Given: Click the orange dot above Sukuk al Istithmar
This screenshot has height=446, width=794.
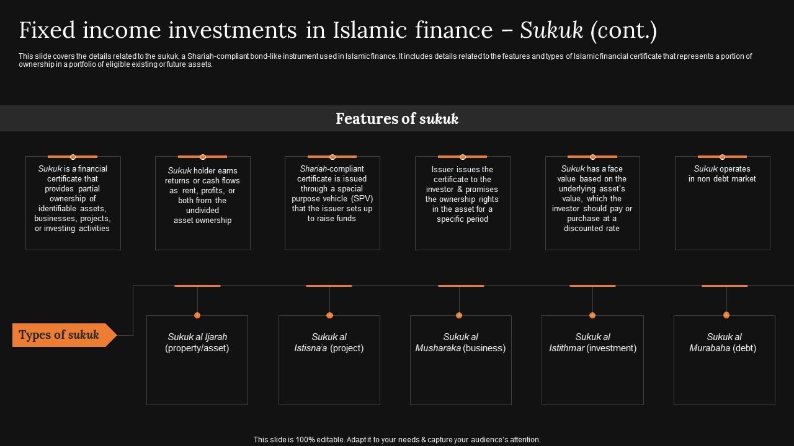Looking at the screenshot, I should [x=592, y=315].
